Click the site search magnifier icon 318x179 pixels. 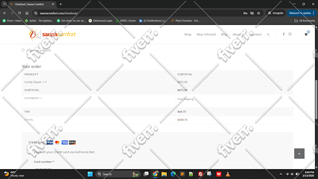(x=268, y=35)
